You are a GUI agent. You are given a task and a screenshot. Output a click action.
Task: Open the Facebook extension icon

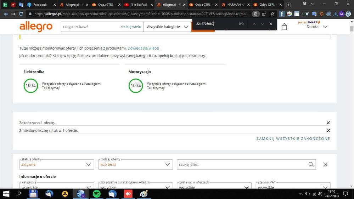tap(281, 14)
